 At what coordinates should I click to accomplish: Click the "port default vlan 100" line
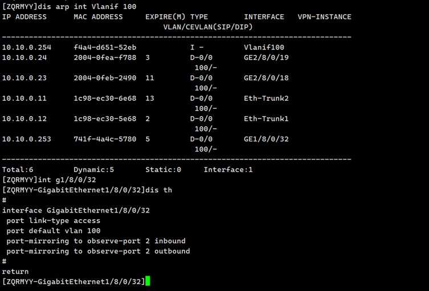[53, 231]
